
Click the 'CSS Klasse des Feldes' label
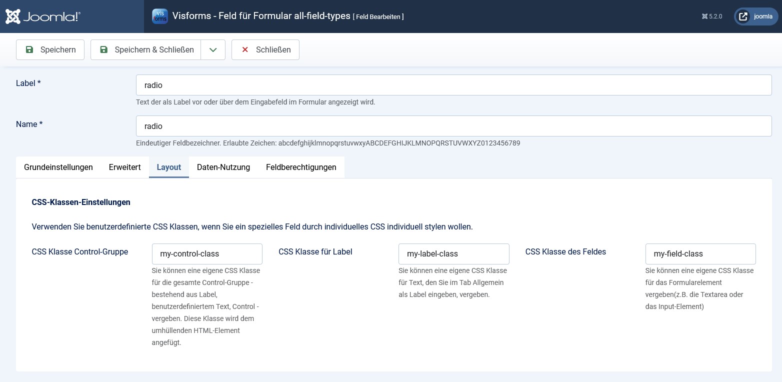point(565,251)
